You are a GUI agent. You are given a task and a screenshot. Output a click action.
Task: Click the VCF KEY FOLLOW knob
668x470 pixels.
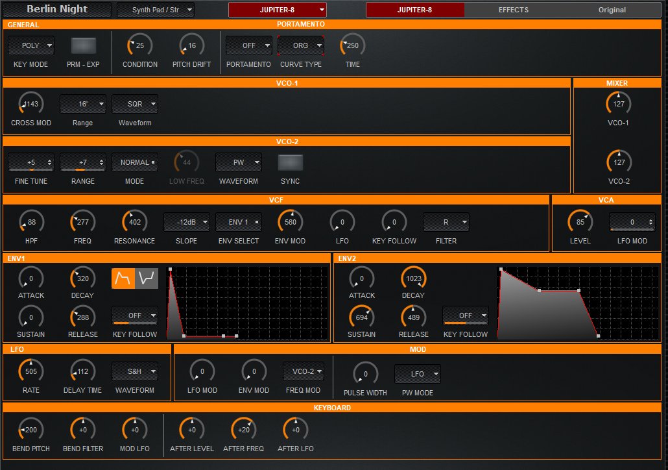394,222
